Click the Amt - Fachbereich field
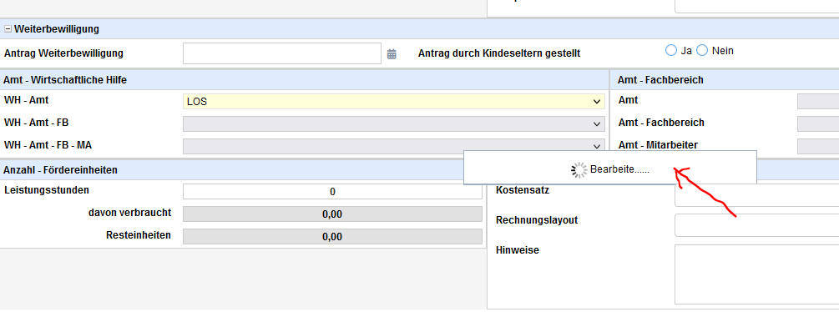The image size is (839, 312). click(818, 124)
